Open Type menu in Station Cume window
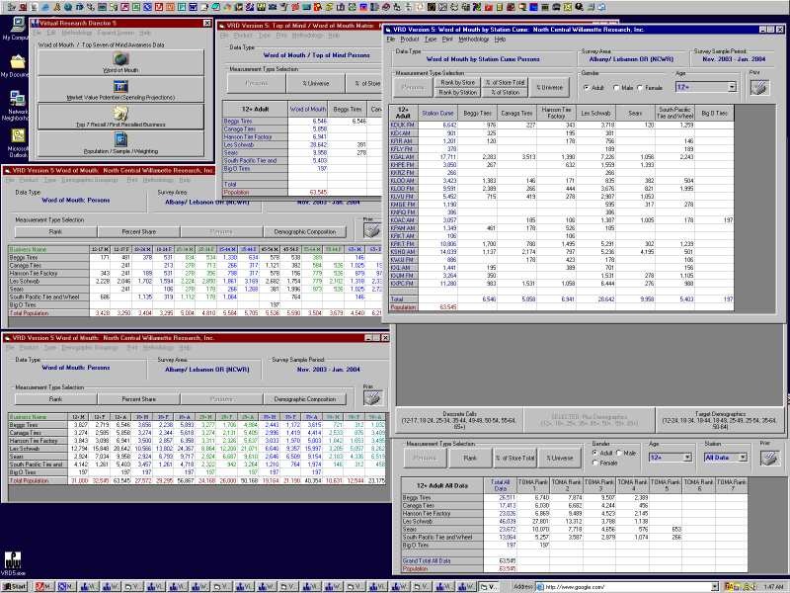Screen dimensions: 790x593 (431, 39)
